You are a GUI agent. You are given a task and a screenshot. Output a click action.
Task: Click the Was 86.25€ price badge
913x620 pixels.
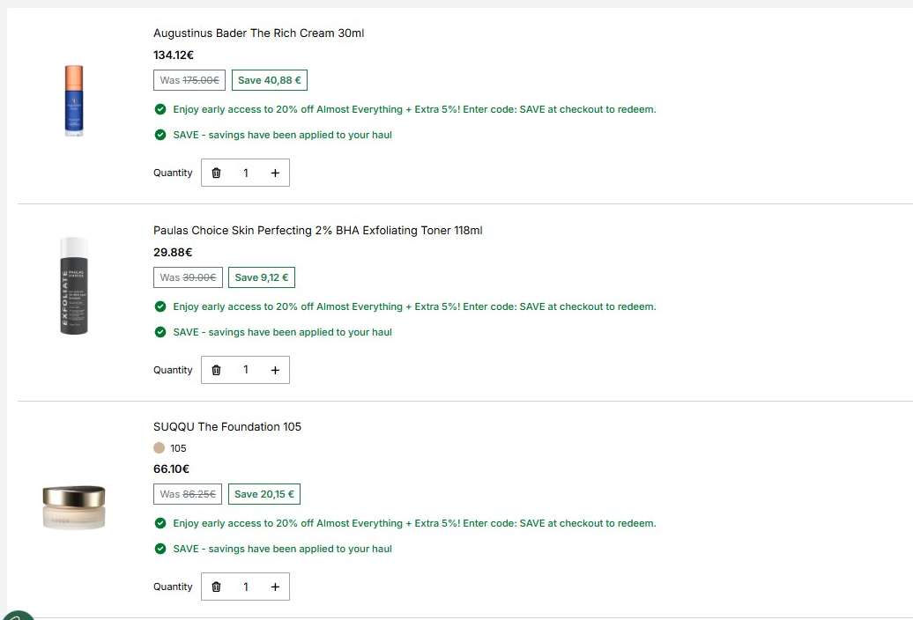188,494
